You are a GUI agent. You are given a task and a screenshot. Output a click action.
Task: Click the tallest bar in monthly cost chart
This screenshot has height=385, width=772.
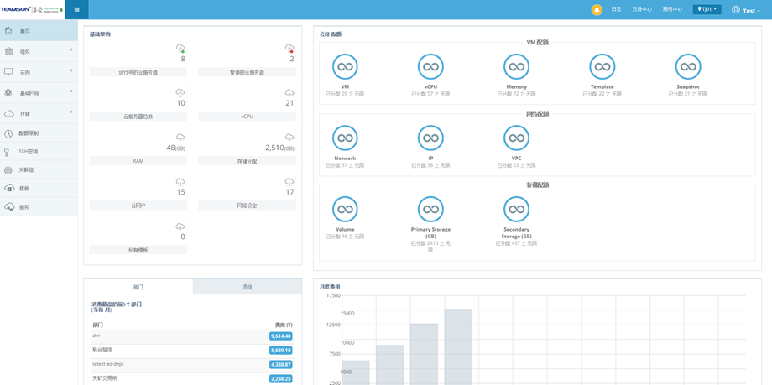click(458, 347)
